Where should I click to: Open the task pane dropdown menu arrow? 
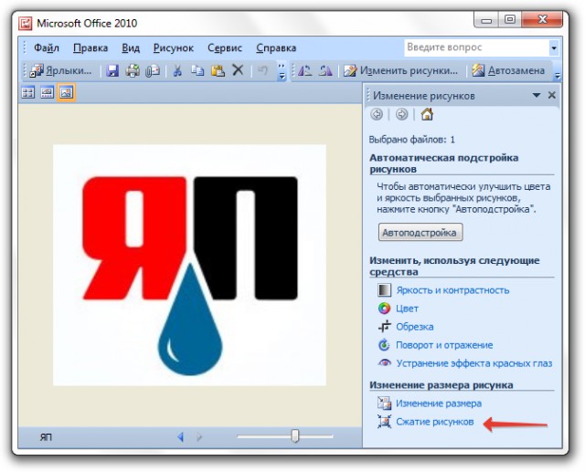point(537,95)
